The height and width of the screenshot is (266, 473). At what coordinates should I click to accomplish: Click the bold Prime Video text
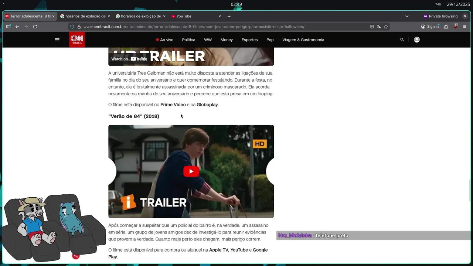(173, 105)
